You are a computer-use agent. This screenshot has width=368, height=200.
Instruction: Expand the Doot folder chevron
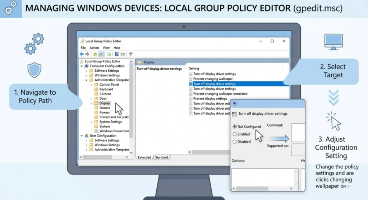point(91,99)
